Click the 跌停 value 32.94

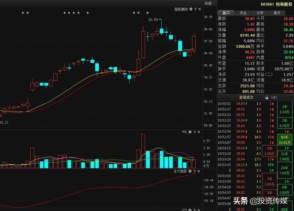pos(288,52)
